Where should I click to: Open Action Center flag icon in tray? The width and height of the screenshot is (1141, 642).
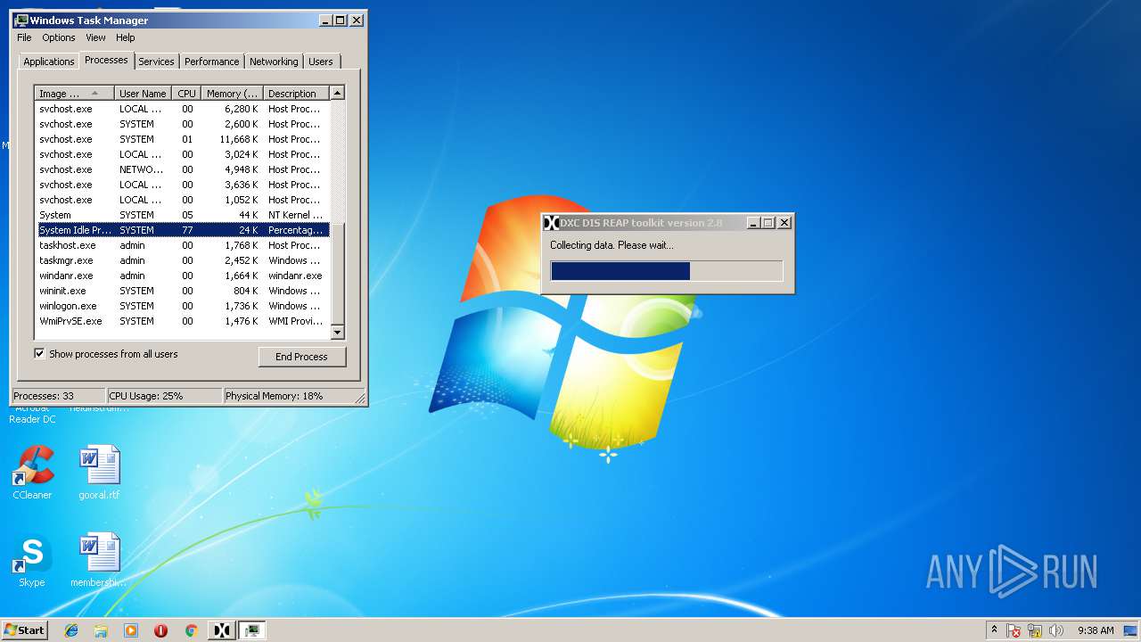point(1014,630)
